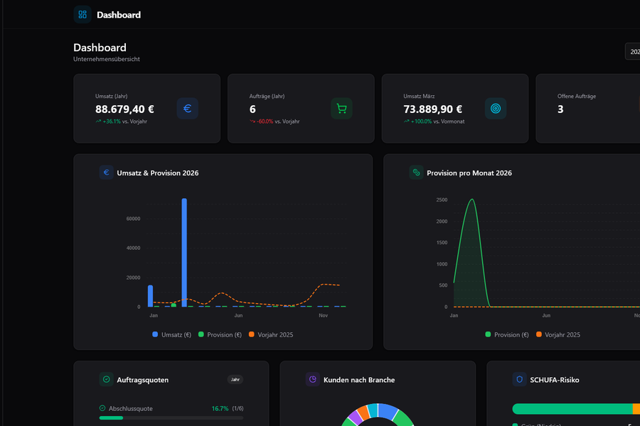Toggle Provision (€) legend in Provision pro Monat chart
Image resolution: width=640 pixels, height=426 pixels.
507,334
